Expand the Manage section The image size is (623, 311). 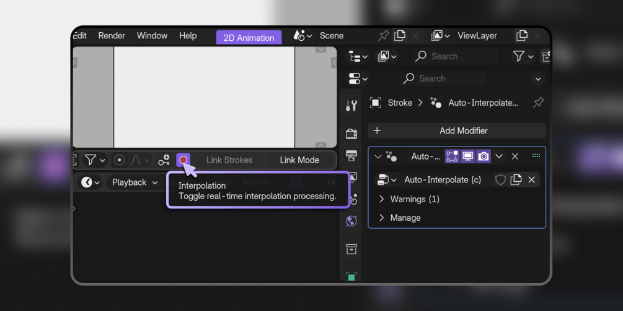tap(400, 218)
